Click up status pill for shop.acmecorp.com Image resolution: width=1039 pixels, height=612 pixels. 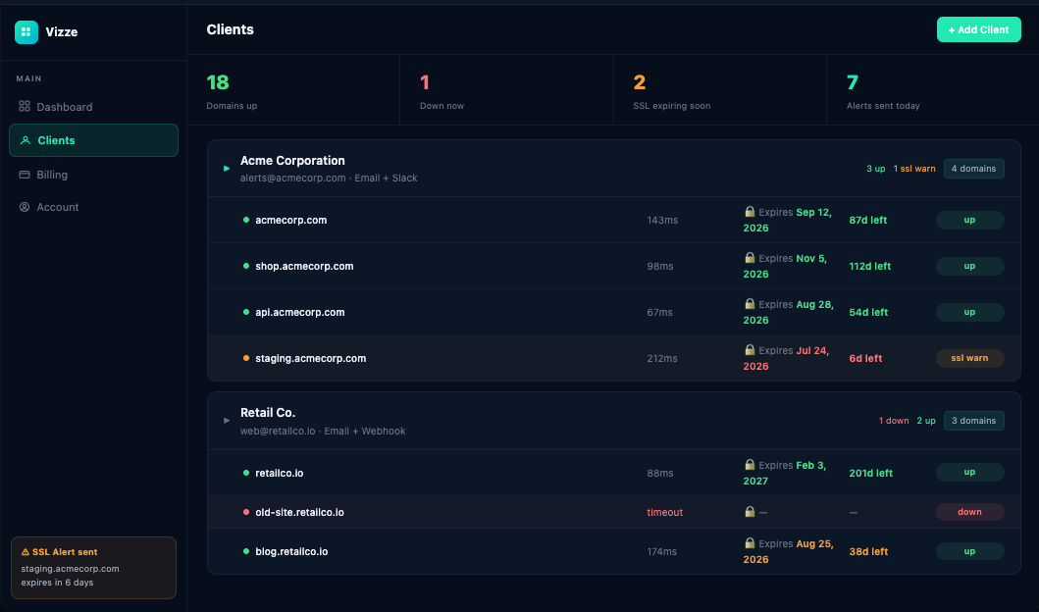969,266
